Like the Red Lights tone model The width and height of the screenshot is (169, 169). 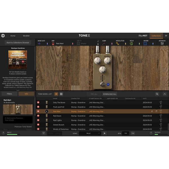pyautogui.click(x=161, y=120)
